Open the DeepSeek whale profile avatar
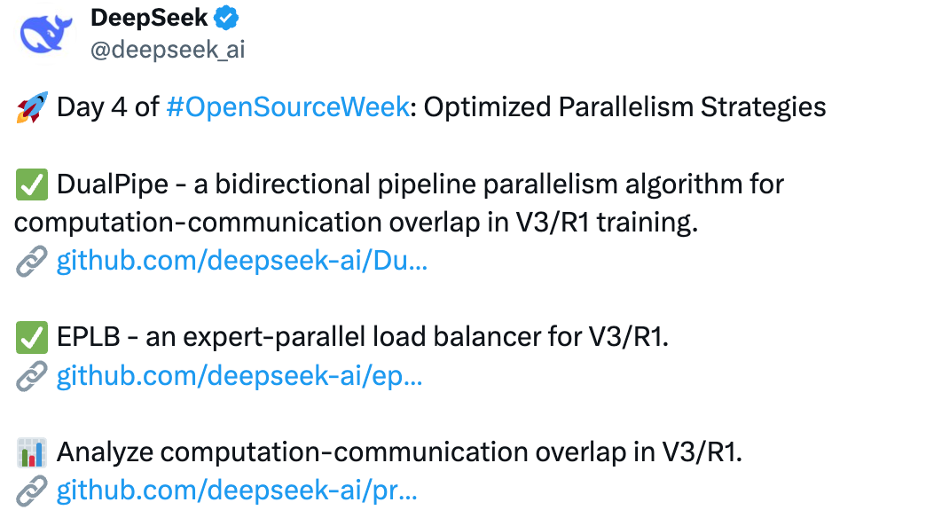 pos(46,35)
